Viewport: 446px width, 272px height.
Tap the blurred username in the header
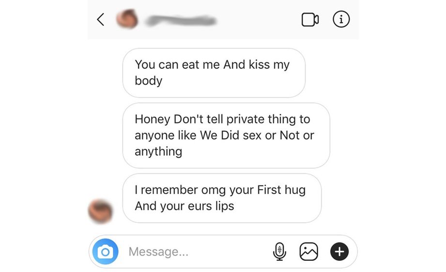(x=181, y=20)
